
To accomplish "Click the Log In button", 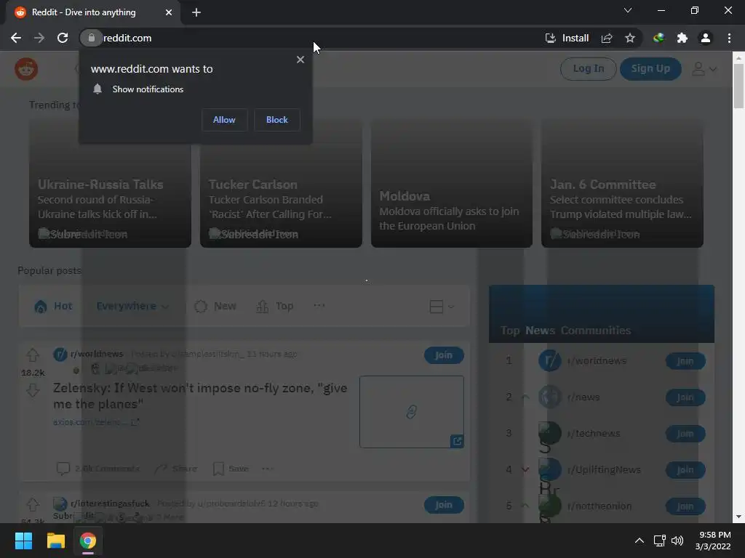I will click(x=588, y=69).
